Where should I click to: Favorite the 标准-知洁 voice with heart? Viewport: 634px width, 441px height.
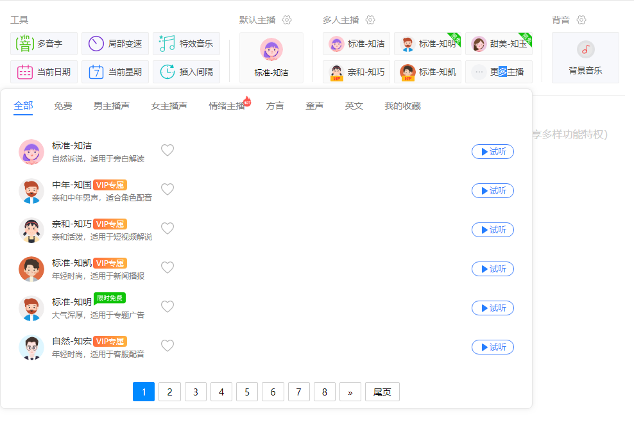(167, 150)
